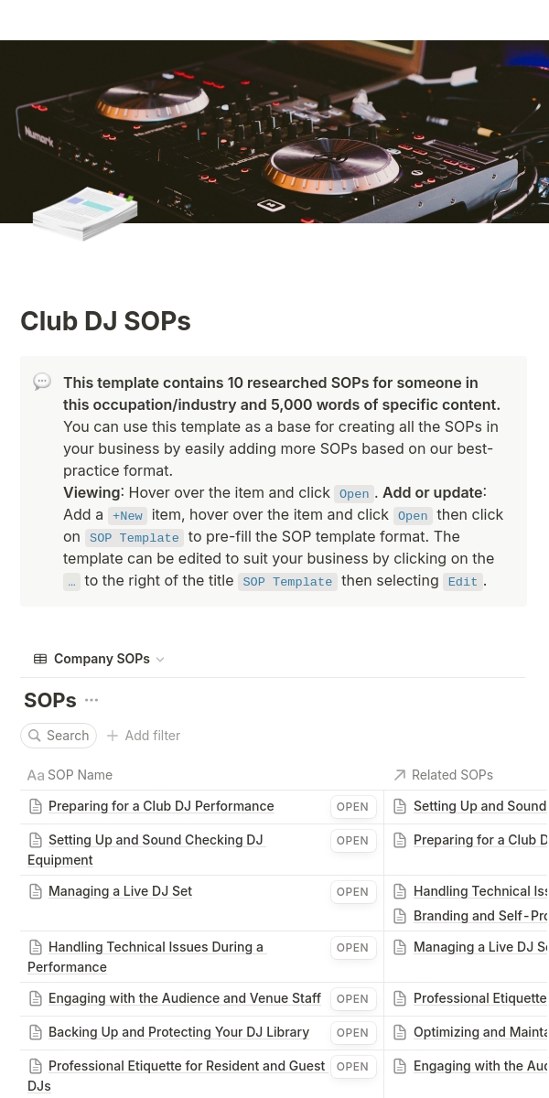Click the stacked papers page icon
The width and height of the screenshot is (549, 1098).
coord(85,214)
